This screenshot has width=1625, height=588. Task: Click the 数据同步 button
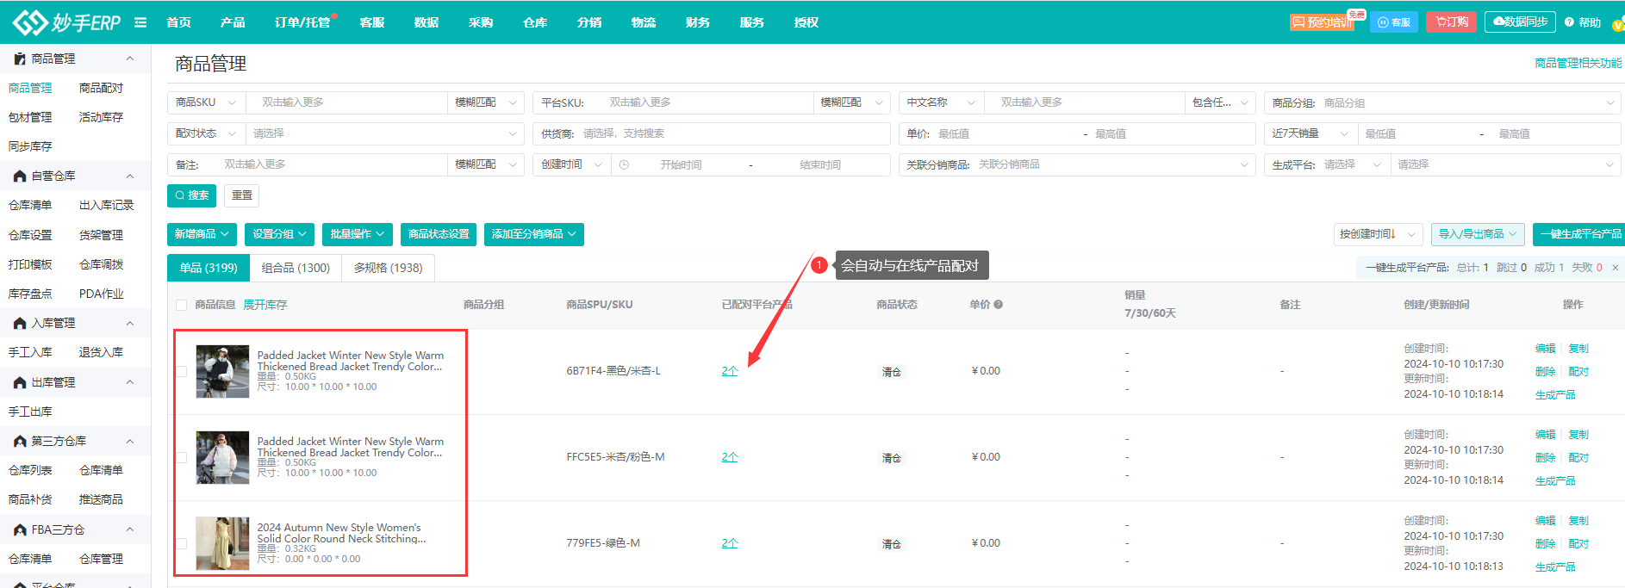tap(1520, 22)
